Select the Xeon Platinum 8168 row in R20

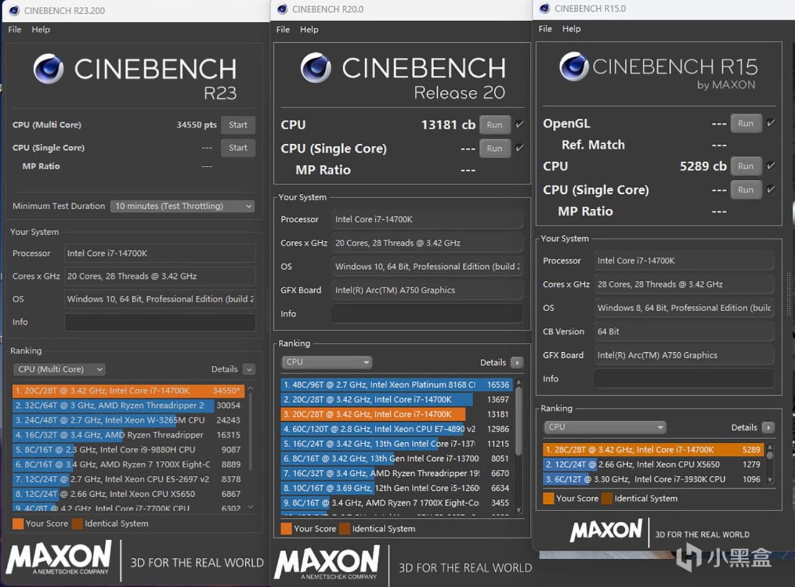tap(397, 385)
